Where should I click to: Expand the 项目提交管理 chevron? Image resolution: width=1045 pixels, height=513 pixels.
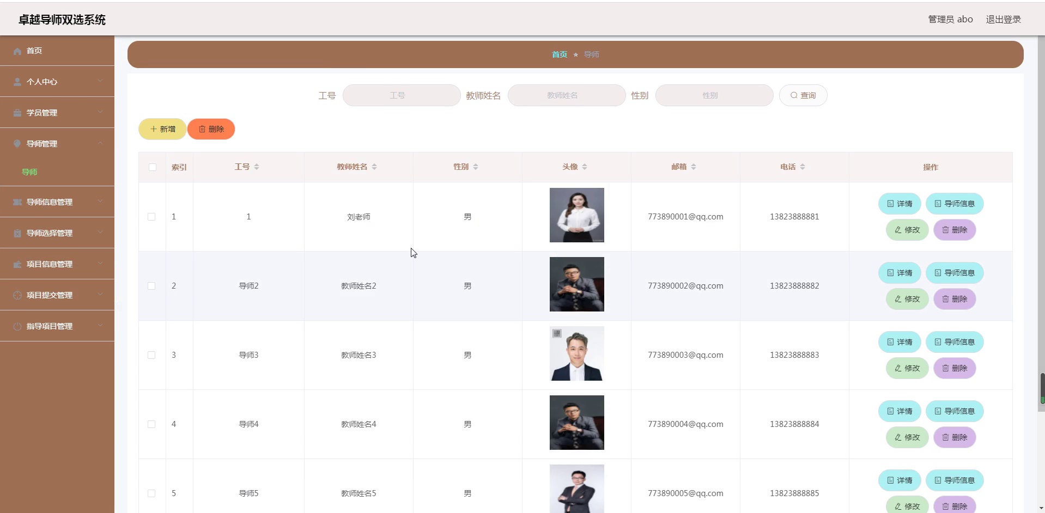(x=100, y=295)
